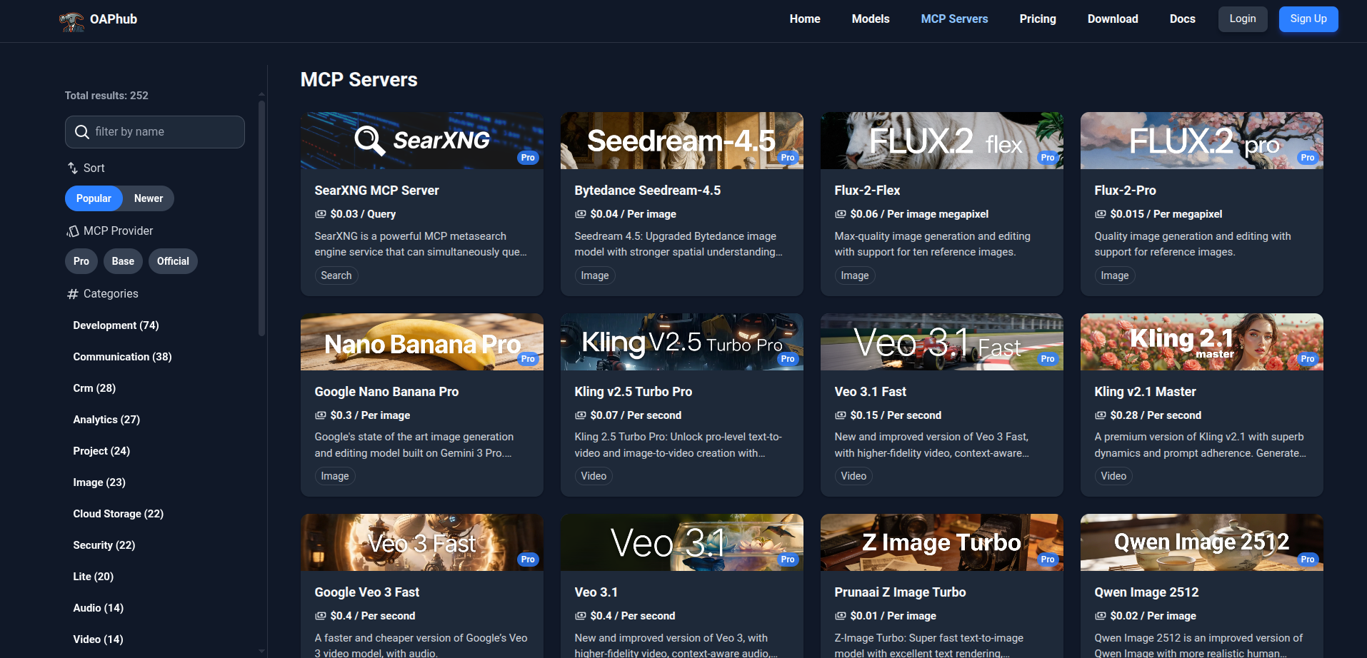Select the Development (74) category
The width and height of the screenshot is (1367, 658).
(x=116, y=325)
